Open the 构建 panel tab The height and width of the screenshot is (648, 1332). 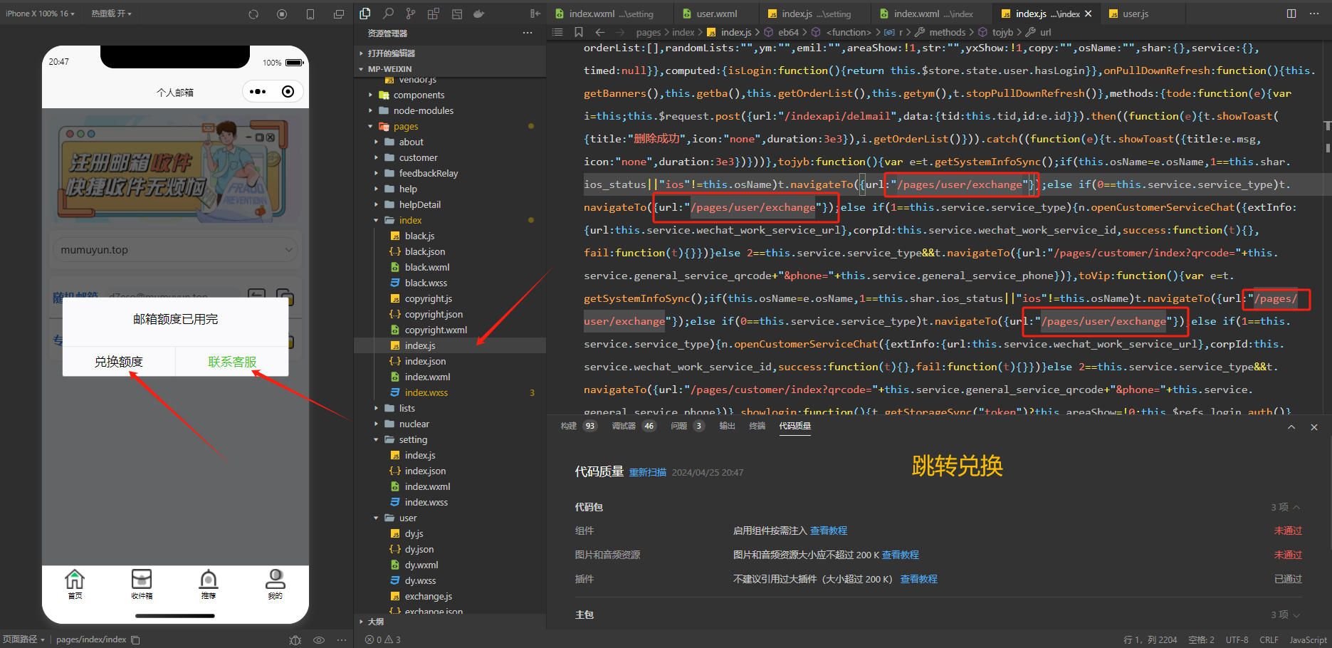[x=568, y=426]
